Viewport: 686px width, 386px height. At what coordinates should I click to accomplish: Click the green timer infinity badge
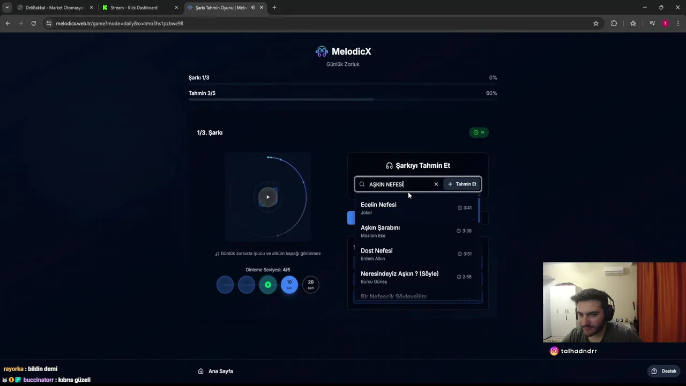479,132
